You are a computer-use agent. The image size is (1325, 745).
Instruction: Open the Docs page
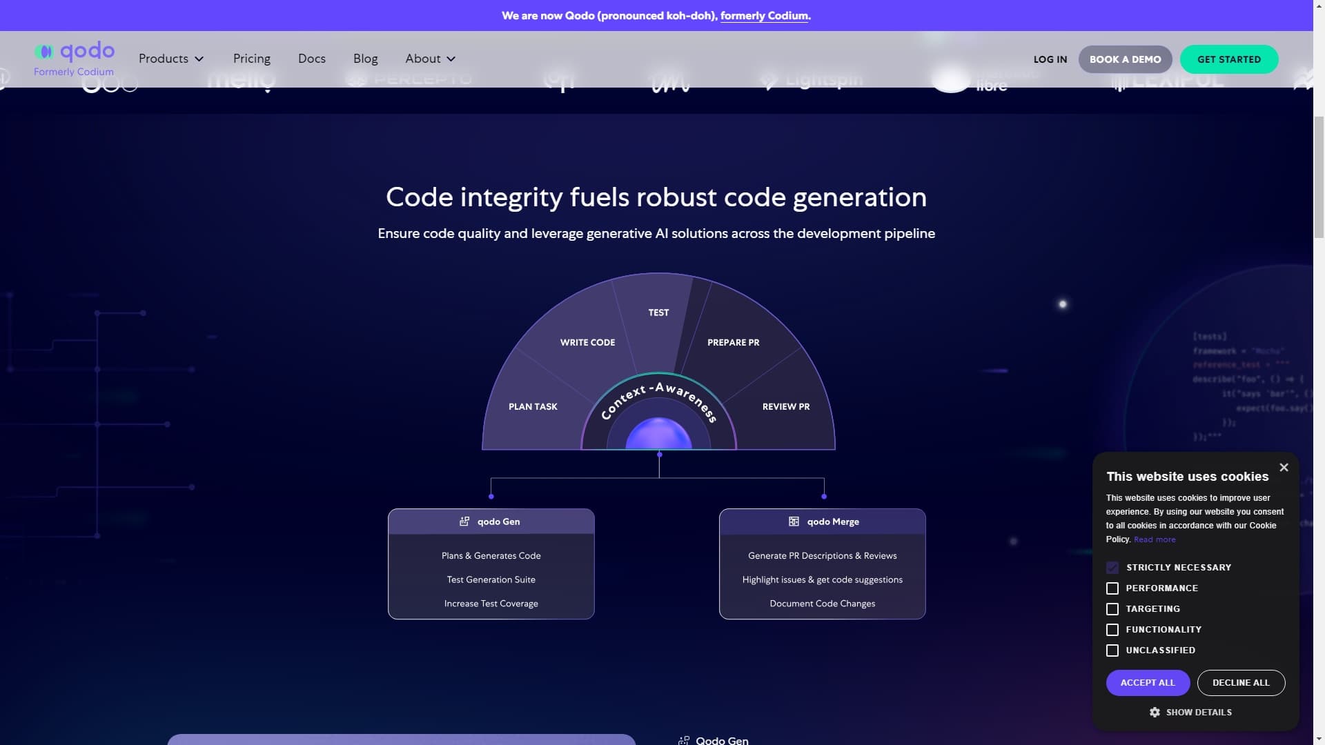point(312,59)
